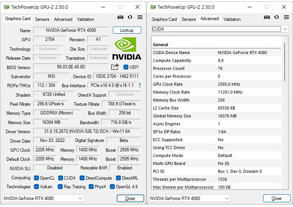Select the Global Memory Size row
This screenshot has width=293, height=207.
[x=216, y=116]
